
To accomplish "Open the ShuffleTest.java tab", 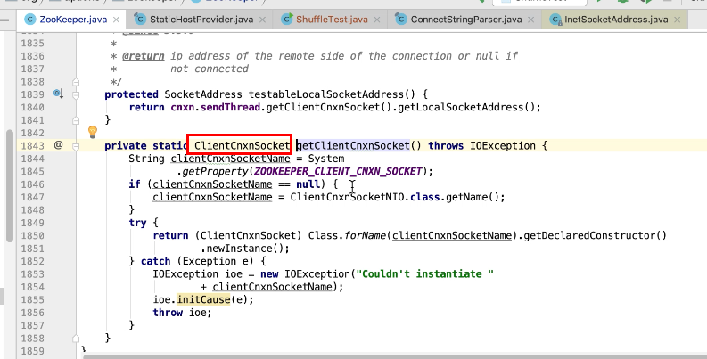I will [331, 20].
